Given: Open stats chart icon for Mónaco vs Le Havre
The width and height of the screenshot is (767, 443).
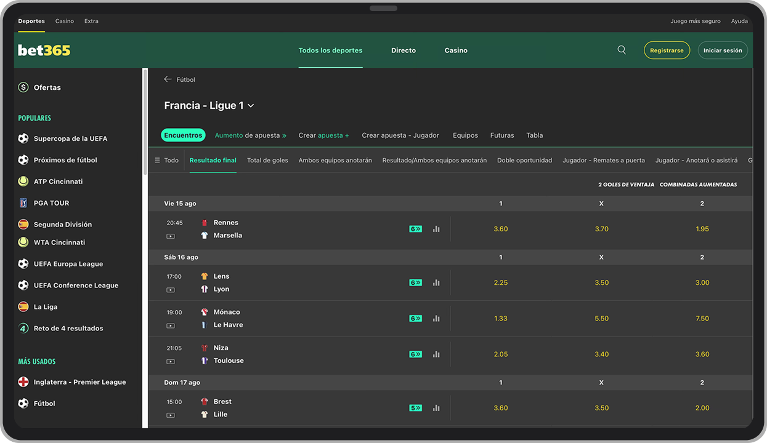Looking at the screenshot, I should (436, 319).
